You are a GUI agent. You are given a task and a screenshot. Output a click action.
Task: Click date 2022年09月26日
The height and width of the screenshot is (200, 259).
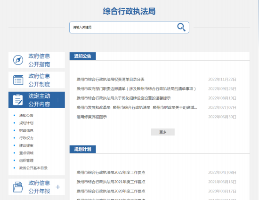tap(222, 89)
